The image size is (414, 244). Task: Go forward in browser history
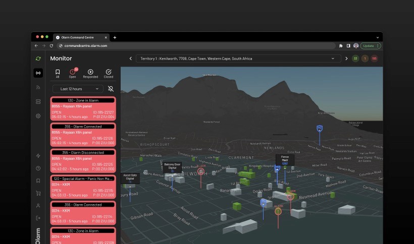click(44, 45)
